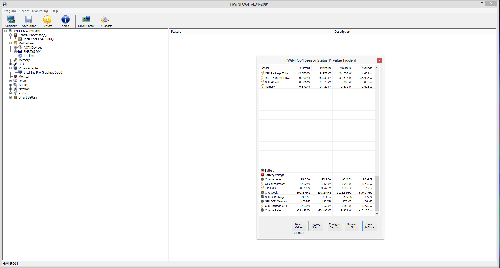The height and width of the screenshot is (268, 500).
Task: Collapse the Video Adapter node
Action: [10, 68]
